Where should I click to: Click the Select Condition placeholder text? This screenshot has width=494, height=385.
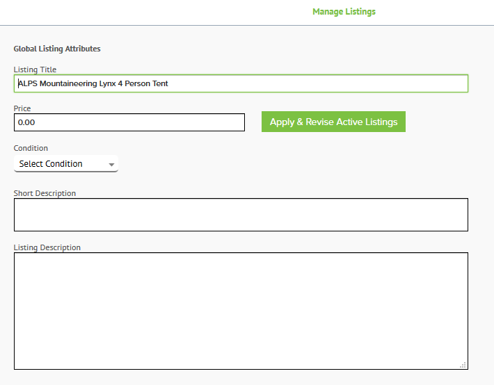click(51, 164)
